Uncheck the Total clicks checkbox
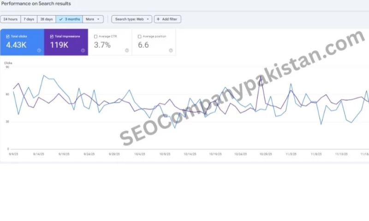Viewport: 369px width, 221px height. point(8,36)
